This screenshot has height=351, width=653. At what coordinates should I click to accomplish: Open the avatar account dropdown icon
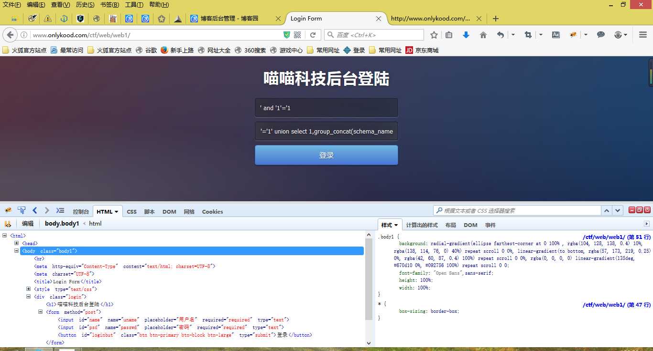point(620,35)
